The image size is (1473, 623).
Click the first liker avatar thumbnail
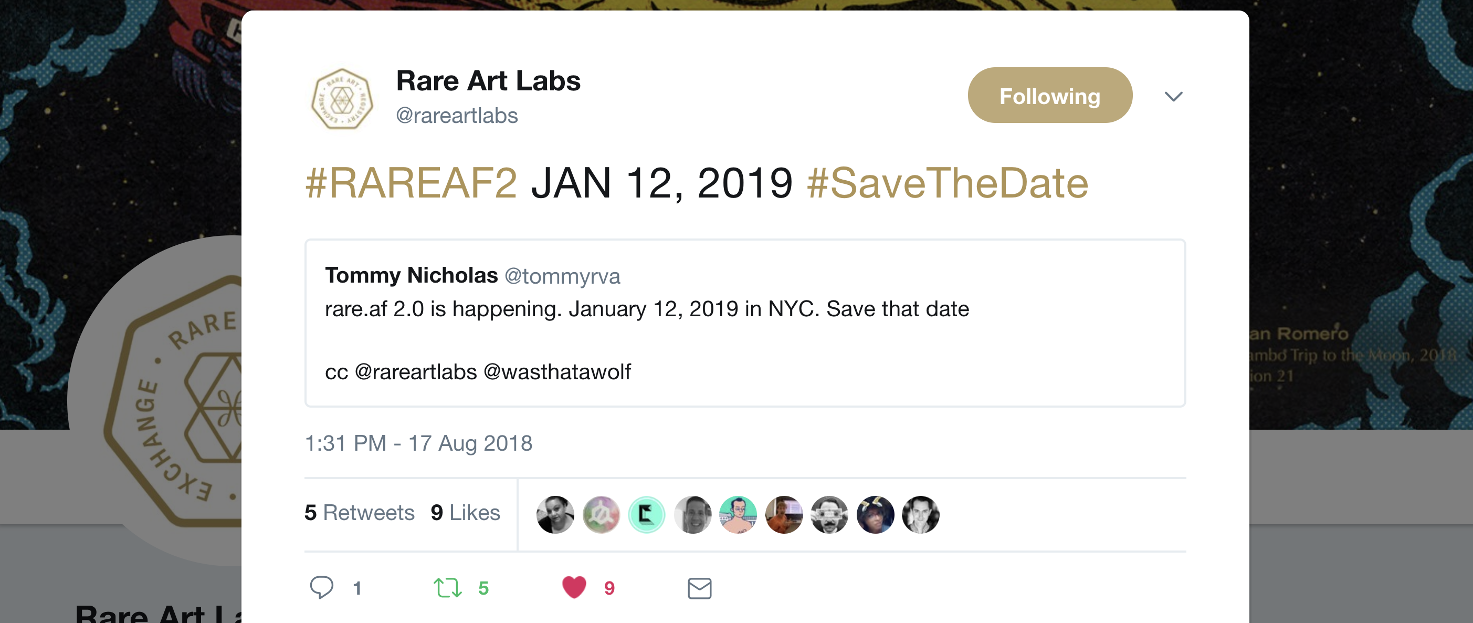tap(555, 514)
